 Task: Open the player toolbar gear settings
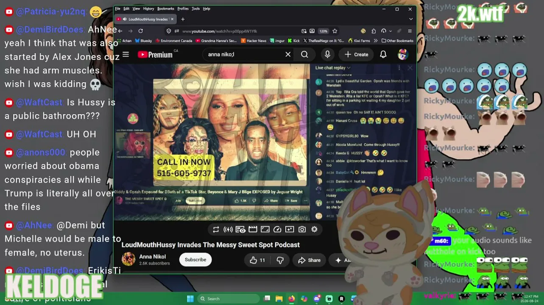(314, 229)
